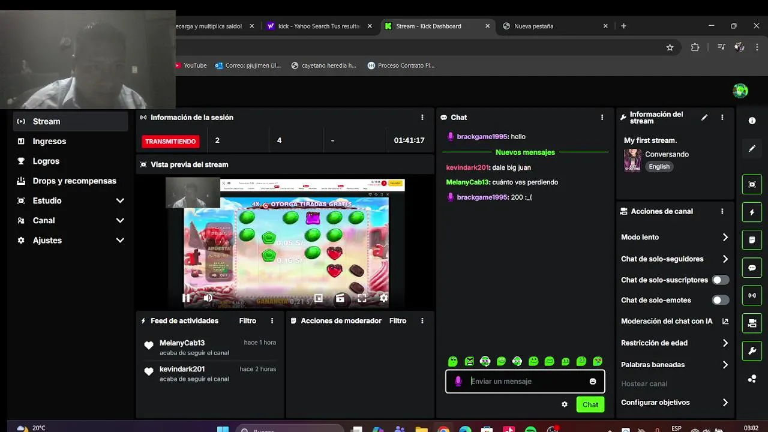Open Palabras baneadas settings
Viewport: 768px width, 432px height.
(674, 365)
